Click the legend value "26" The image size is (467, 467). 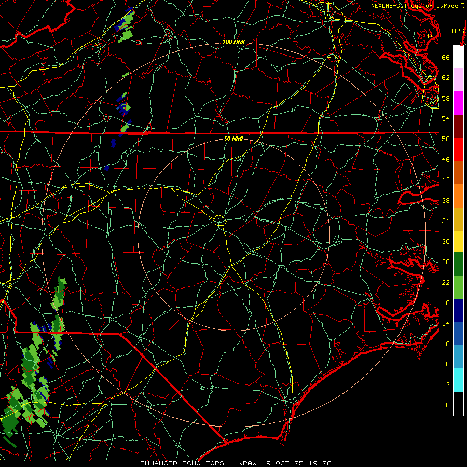[446, 262]
